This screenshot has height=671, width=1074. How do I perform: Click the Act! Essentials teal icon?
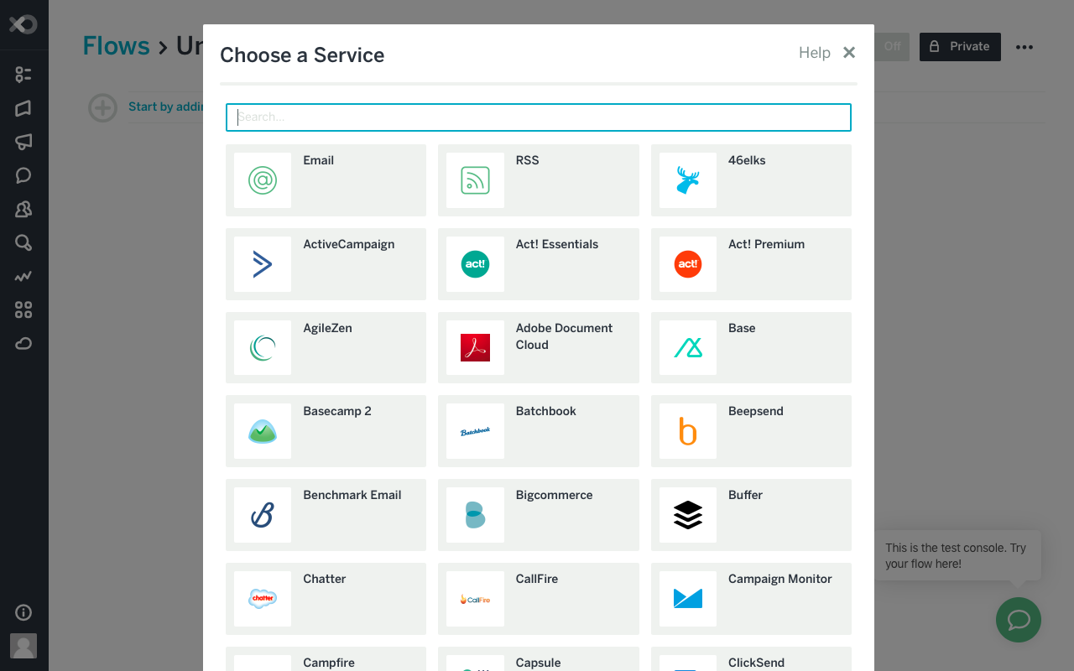tap(475, 264)
